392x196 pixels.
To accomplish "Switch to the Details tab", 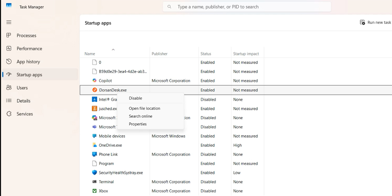I will coord(24,101).
